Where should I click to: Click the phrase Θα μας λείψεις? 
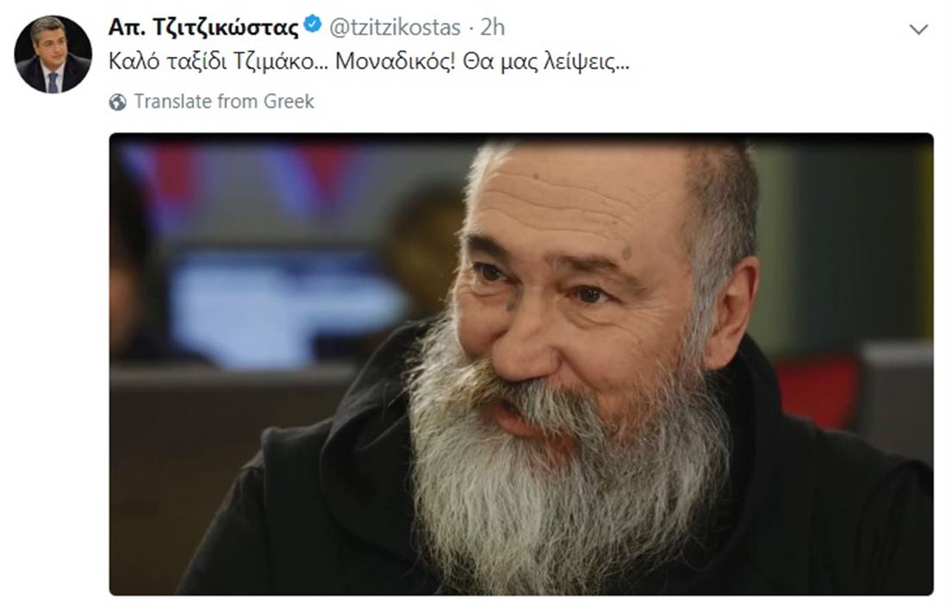pyautogui.click(x=546, y=62)
